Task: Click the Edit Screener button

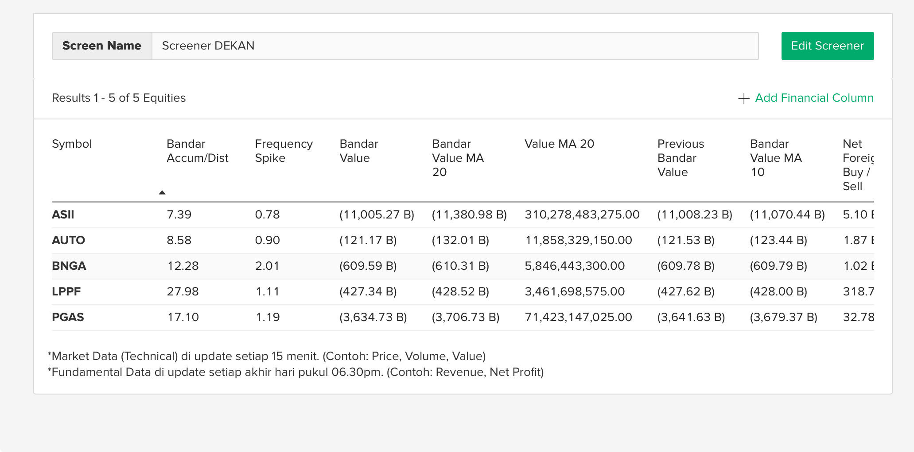Action: pos(827,46)
